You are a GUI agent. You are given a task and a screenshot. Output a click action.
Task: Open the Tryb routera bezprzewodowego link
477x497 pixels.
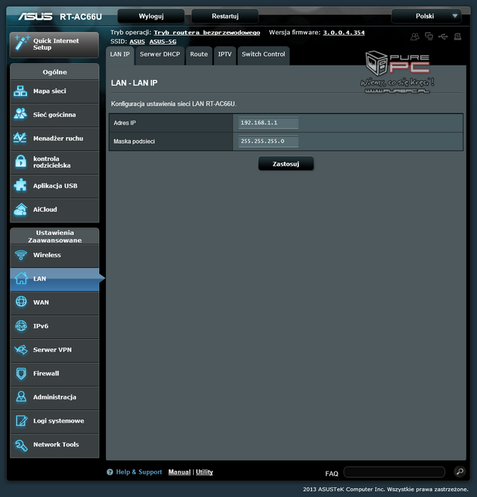coord(207,33)
